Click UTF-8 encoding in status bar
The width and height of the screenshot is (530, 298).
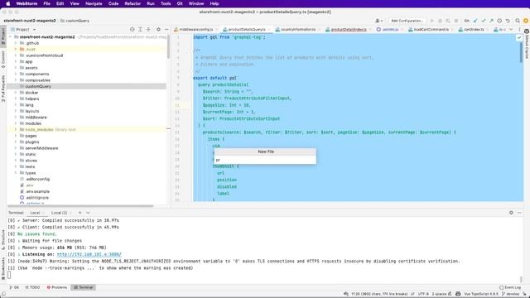coord(423,294)
